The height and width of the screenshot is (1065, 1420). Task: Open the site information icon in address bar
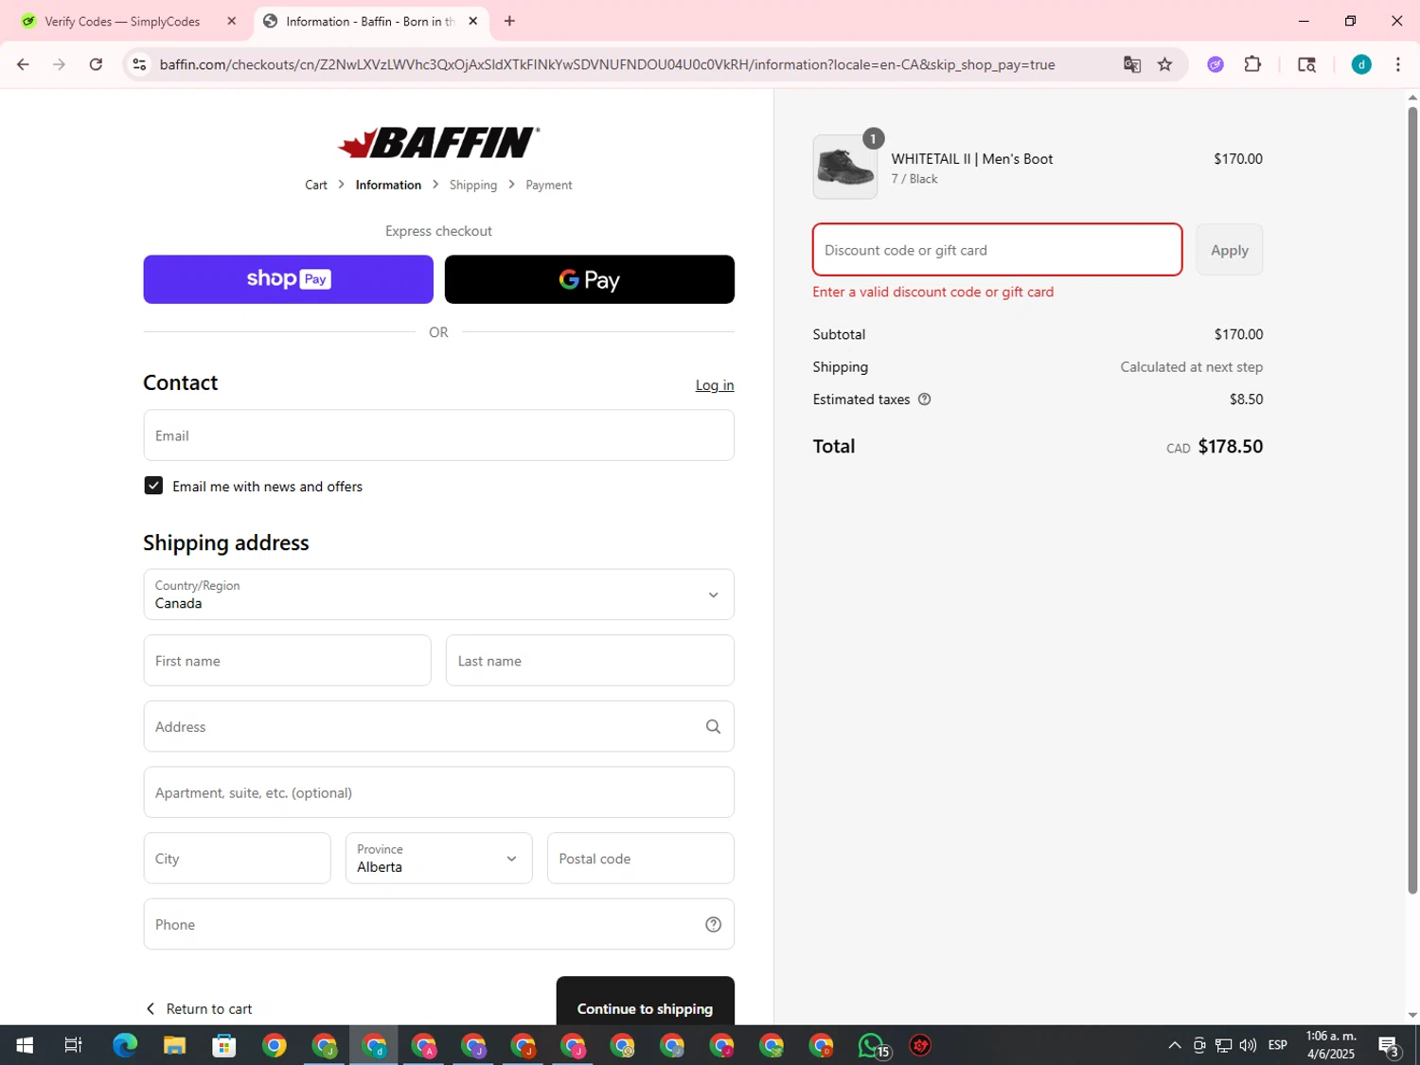(139, 64)
